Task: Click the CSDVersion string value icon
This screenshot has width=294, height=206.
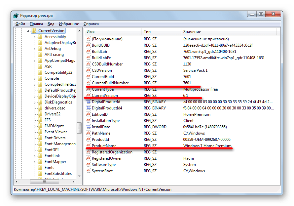Action: (88, 70)
